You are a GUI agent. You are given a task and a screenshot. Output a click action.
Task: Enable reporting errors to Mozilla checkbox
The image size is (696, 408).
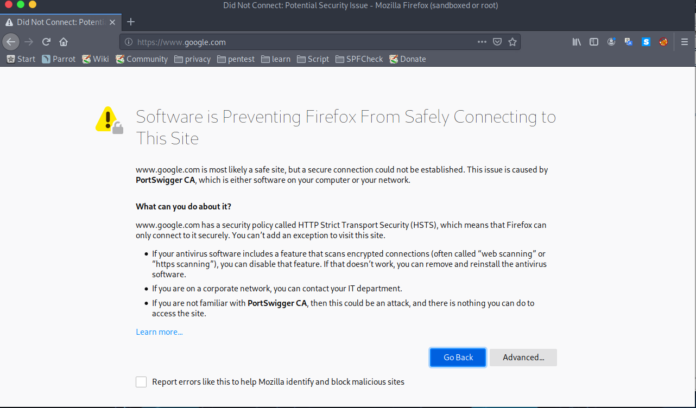point(141,382)
